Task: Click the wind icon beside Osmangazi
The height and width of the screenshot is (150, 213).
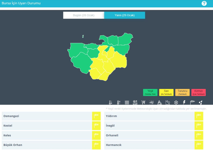Action: [x=96, y=116]
